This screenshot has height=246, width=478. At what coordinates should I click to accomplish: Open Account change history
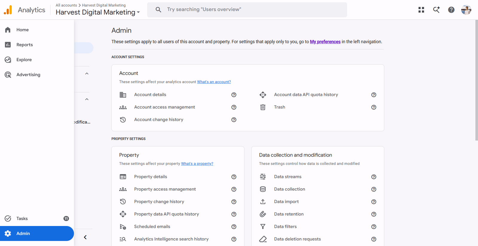(159, 120)
